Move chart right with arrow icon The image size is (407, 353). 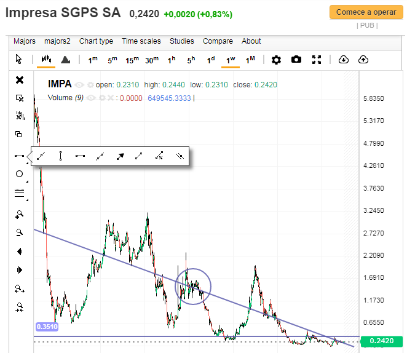[x=20, y=270]
